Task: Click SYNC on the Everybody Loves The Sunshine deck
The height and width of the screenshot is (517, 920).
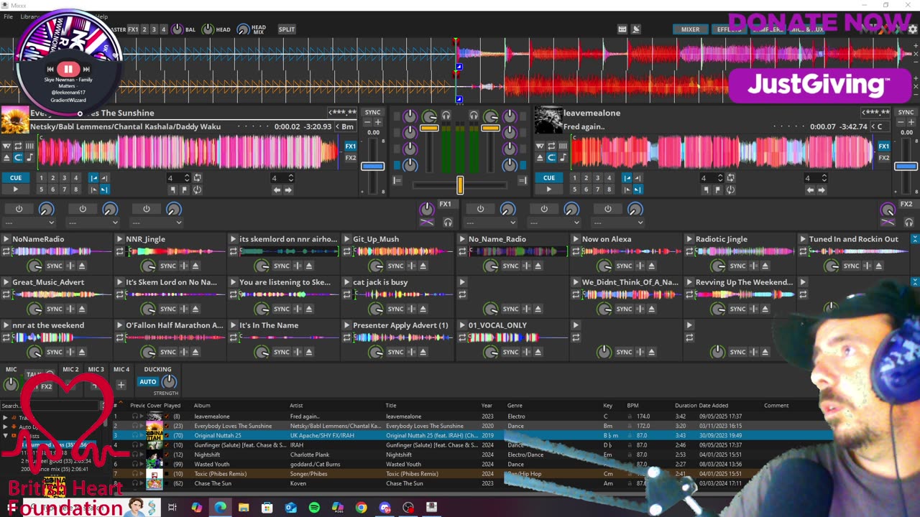Action: click(x=372, y=113)
